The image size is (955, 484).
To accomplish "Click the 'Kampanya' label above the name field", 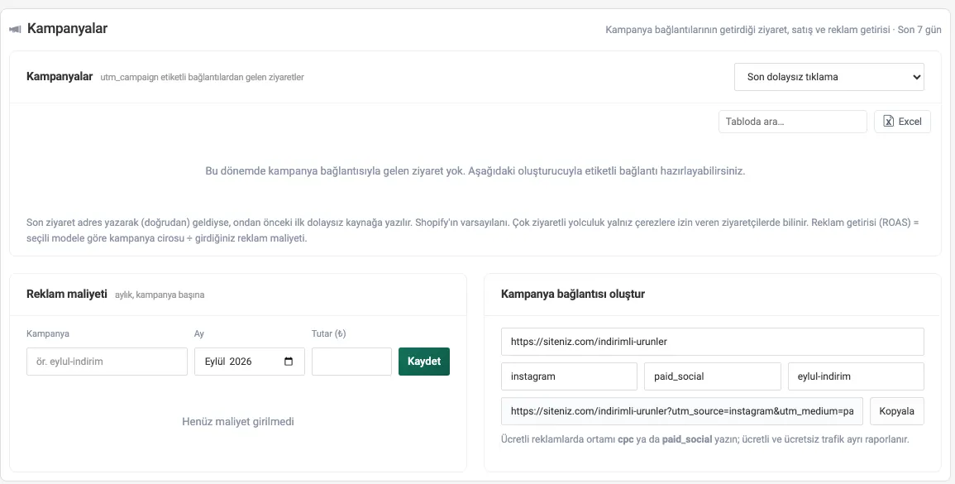I will point(48,333).
